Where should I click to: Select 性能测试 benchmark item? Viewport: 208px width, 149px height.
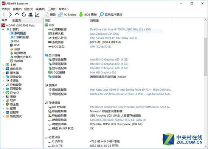[14, 116]
